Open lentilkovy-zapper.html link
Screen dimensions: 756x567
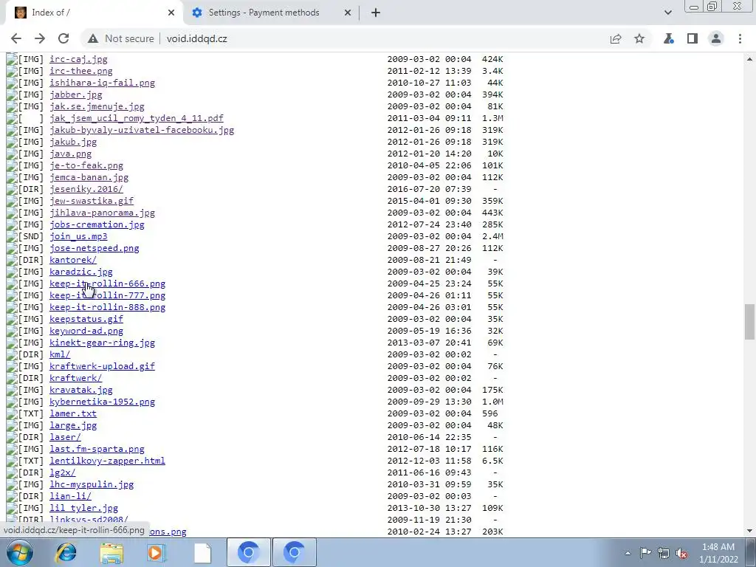pos(108,461)
